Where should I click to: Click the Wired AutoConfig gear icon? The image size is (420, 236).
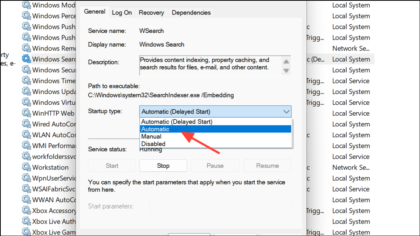pyautogui.click(x=26, y=124)
